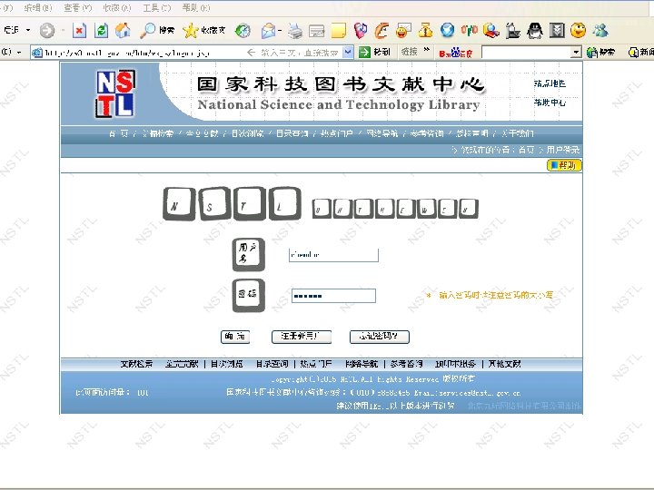Click the Baidu logo in toolbar

pyautogui.click(x=455, y=53)
